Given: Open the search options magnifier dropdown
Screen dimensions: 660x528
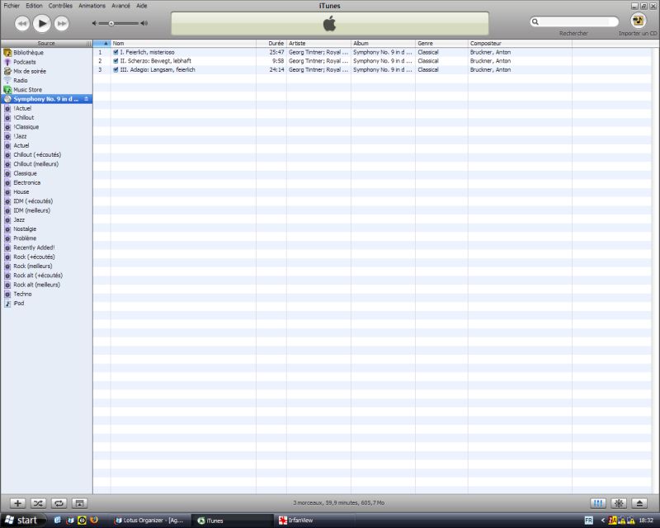Looking at the screenshot, I should click(x=536, y=22).
